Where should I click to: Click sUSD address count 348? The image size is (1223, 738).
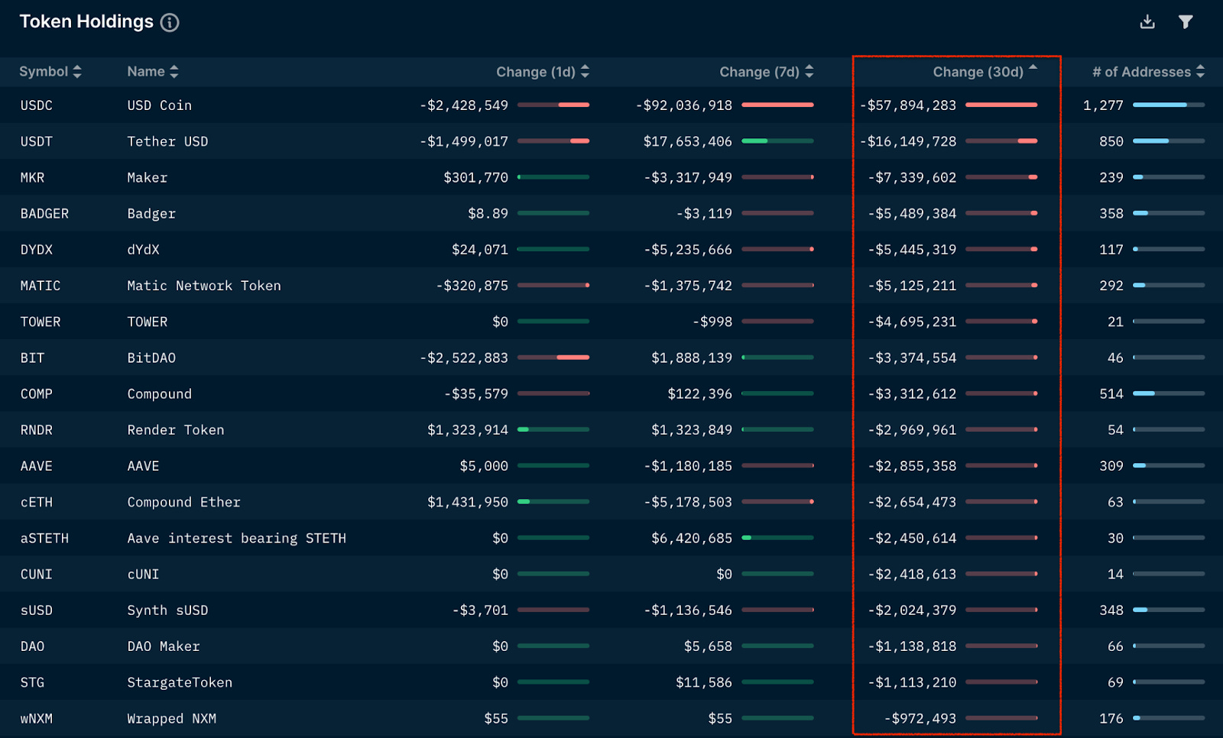pyautogui.click(x=1111, y=610)
